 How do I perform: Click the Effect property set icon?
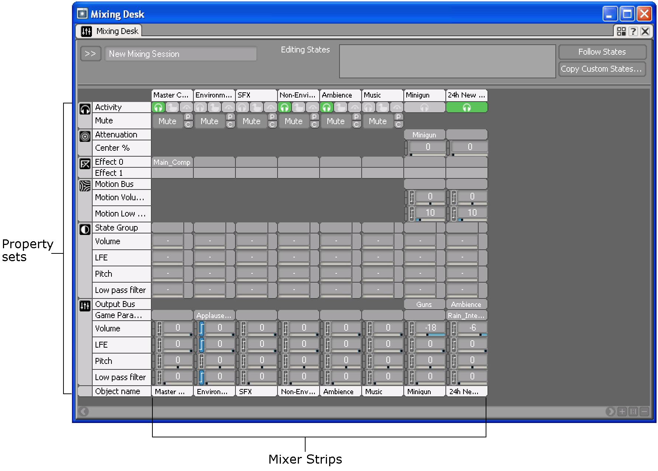click(85, 164)
